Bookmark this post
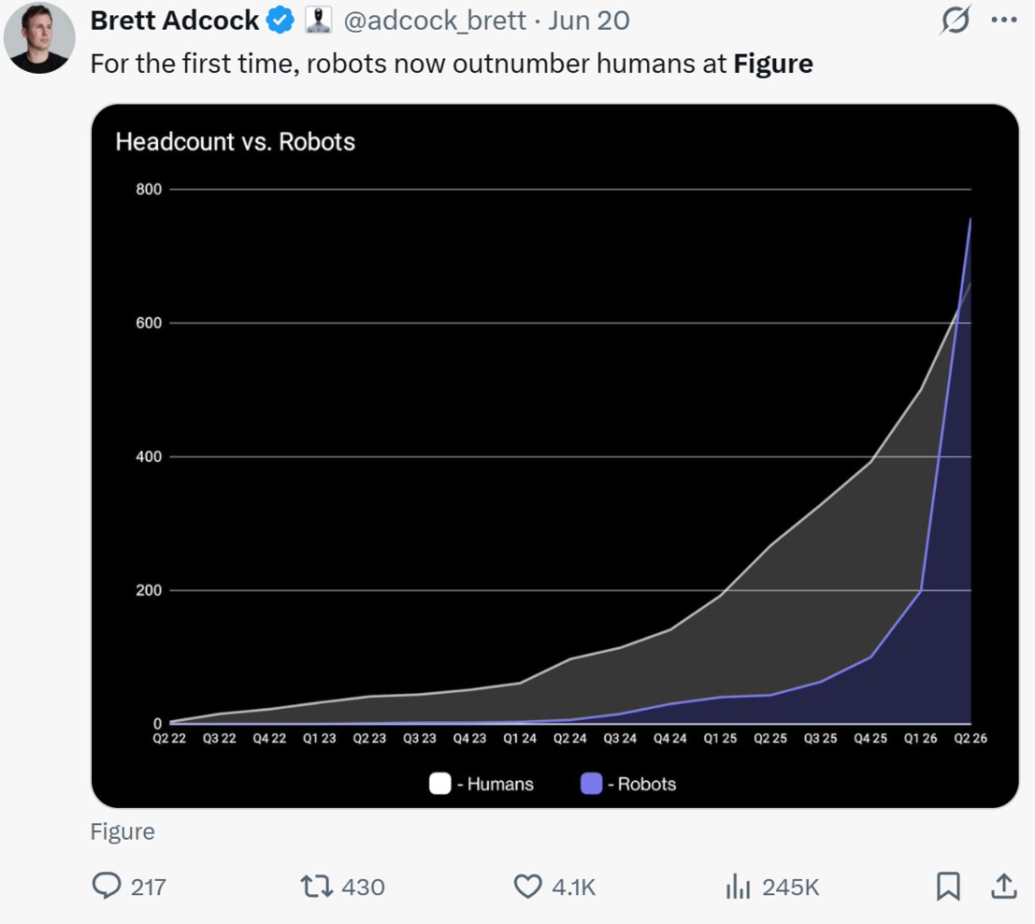The width and height of the screenshot is (1035, 924). coord(948,886)
